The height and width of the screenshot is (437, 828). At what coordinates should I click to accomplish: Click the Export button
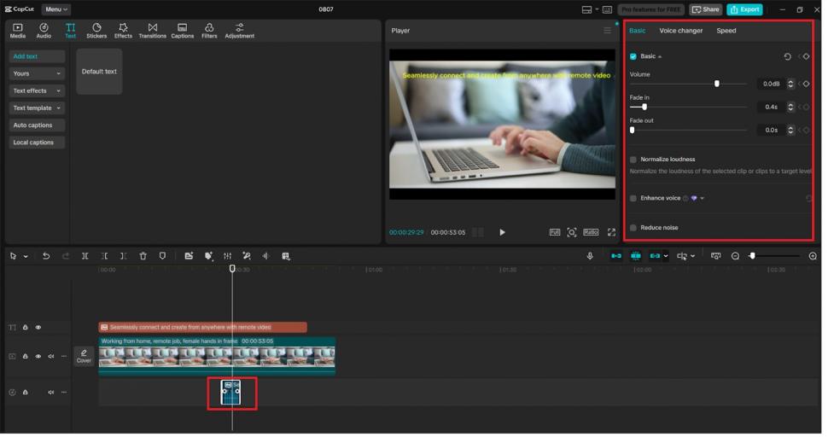click(744, 9)
